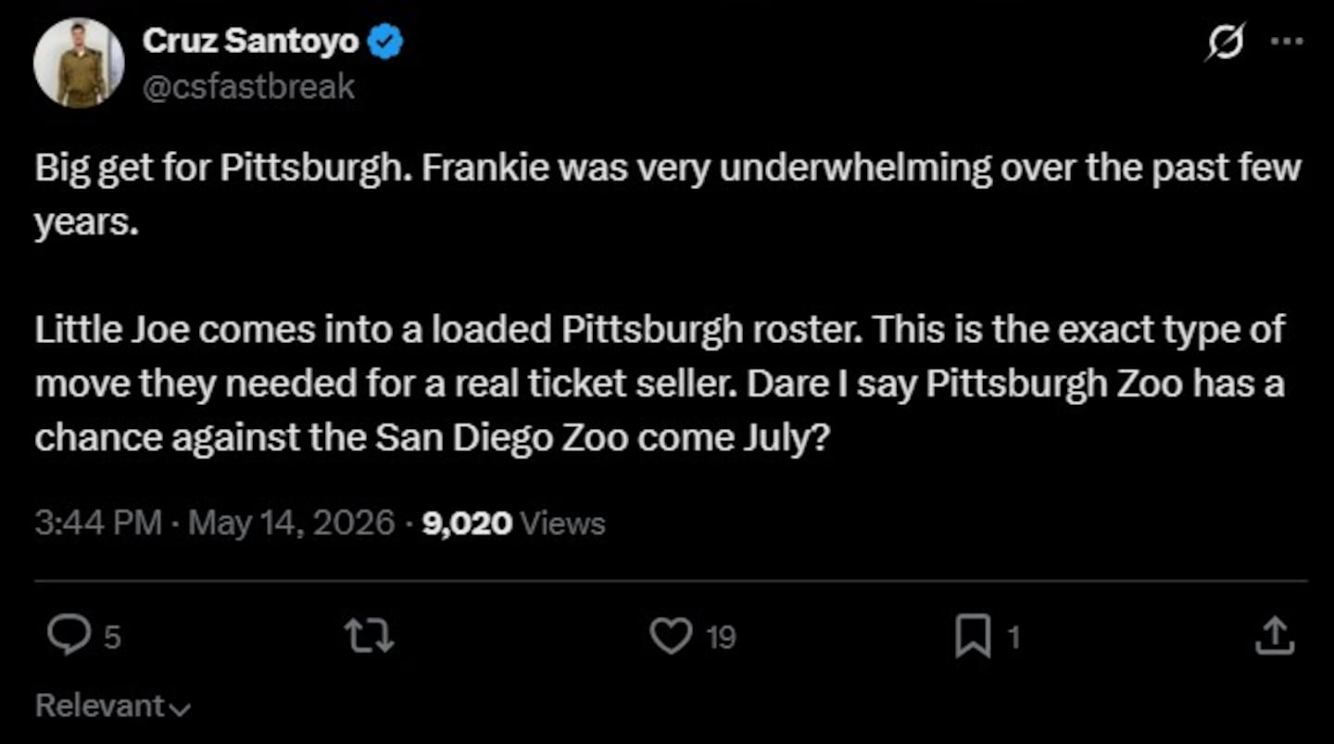Click the bookmark count of 1
This screenshot has width=1334, height=744.
pyautogui.click(x=1013, y=637)
